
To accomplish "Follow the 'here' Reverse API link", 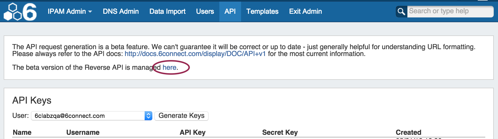I will coord(169,68).
